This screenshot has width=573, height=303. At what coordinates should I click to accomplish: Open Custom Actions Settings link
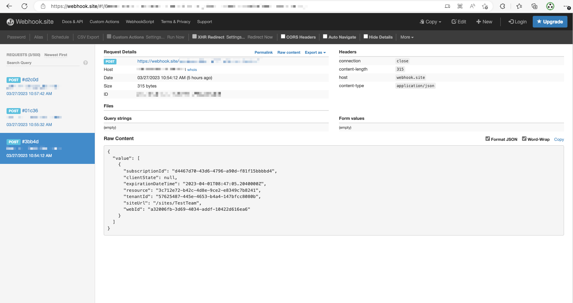click(x=155, y=37)
